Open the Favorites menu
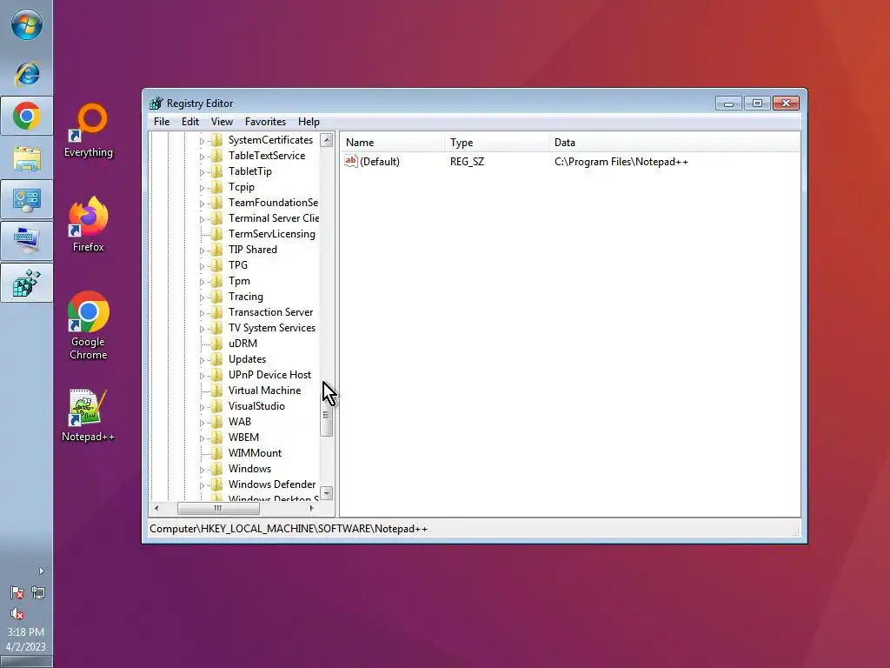 coord(265,122)
